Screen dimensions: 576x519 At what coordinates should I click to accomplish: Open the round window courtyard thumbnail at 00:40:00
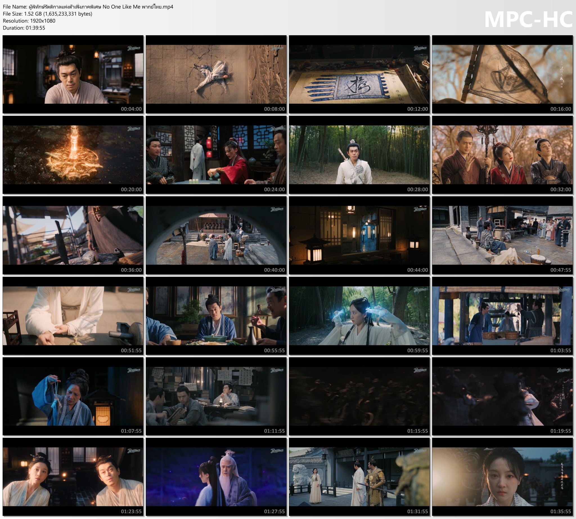(x=216, y=235)
